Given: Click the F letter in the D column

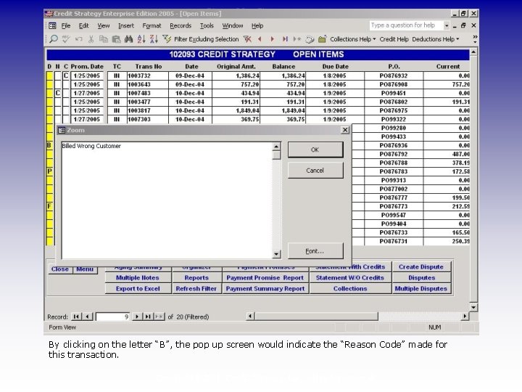Looking at the screenshot, I should [49, 206].
